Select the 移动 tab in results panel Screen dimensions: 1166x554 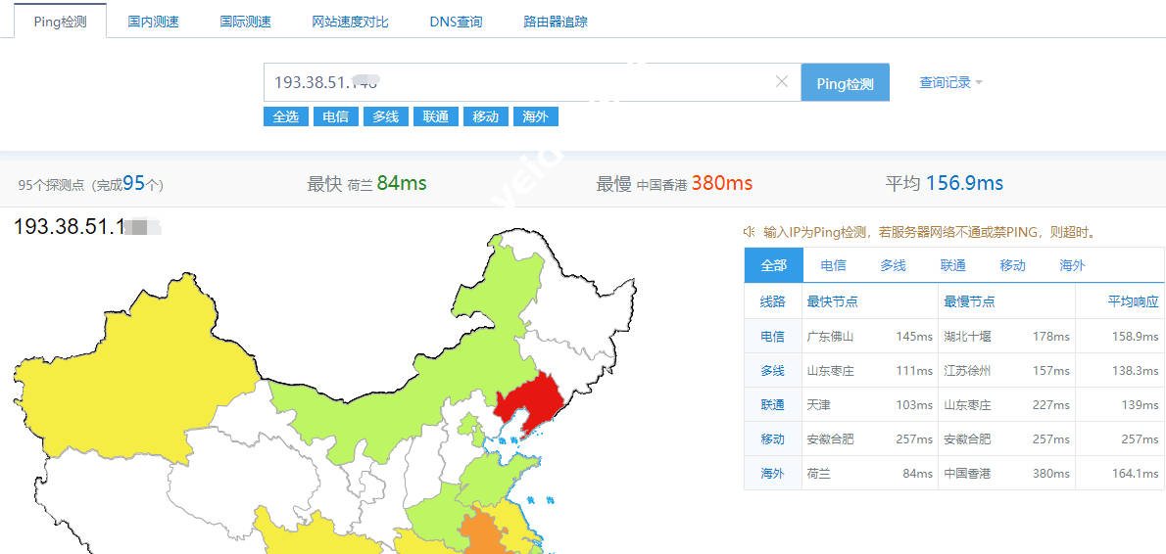(x=1013, y=265)
